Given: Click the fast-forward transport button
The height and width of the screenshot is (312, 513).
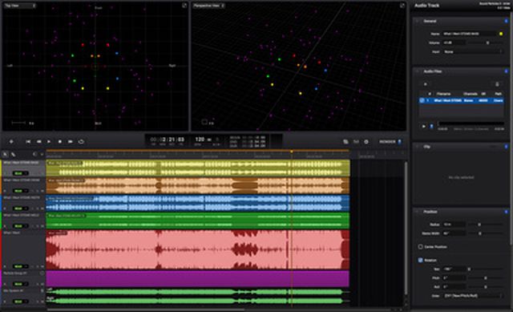Looking at the screenshot, I should [71, 142].
